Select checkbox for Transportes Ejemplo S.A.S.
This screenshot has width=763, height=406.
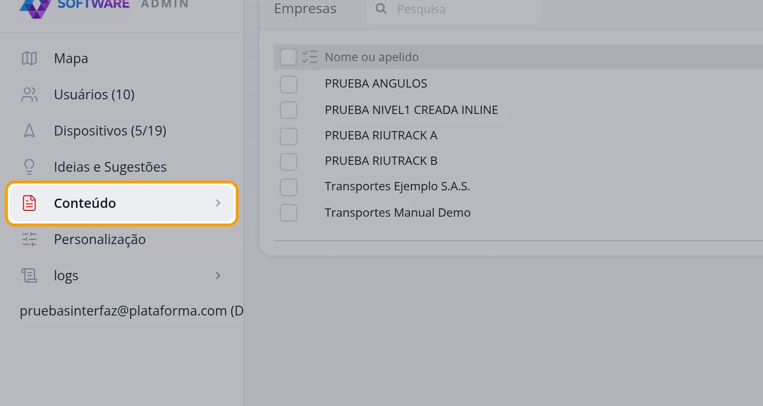click(288, 187)
